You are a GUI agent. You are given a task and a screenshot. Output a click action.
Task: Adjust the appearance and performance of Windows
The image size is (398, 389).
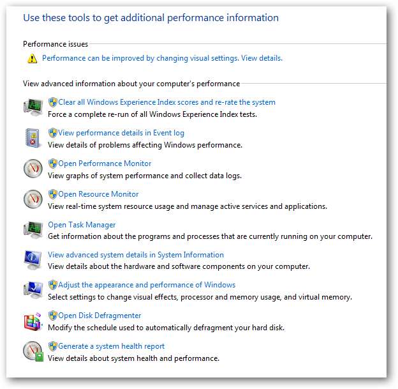147,285
